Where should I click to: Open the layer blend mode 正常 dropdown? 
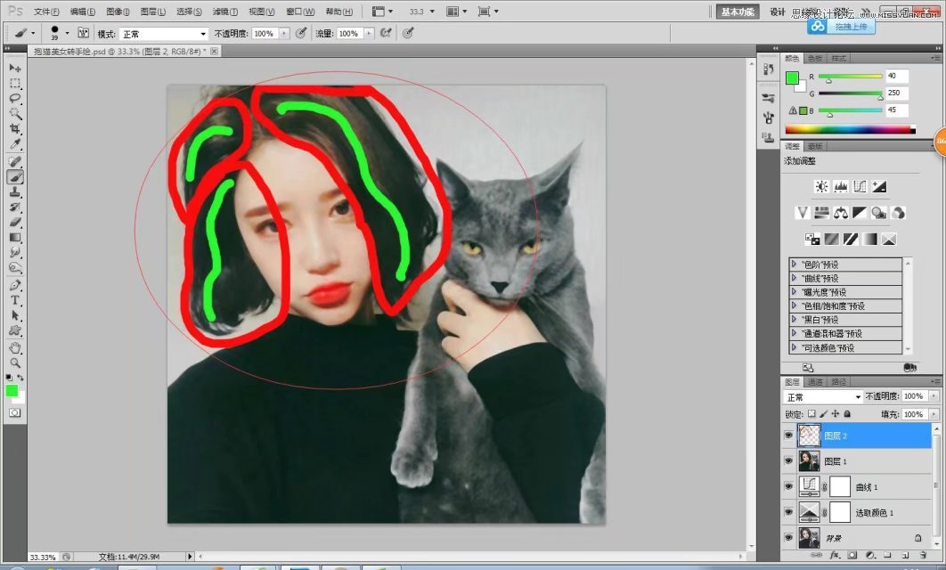[823, 397]
